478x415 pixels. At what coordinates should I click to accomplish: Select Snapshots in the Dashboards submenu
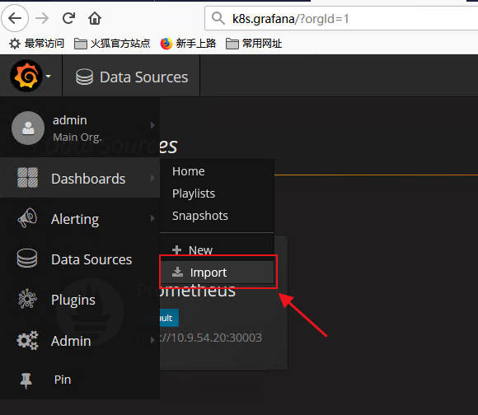[200, 216]
